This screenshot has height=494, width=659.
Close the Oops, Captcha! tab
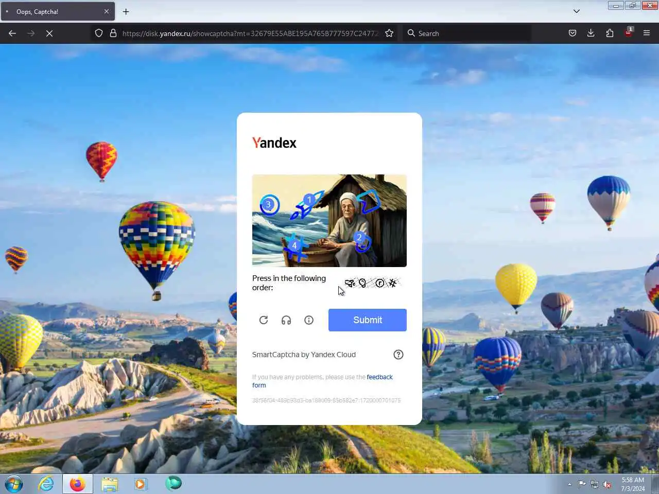107,11
